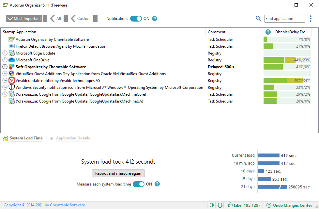Click the clock icon for VirtualBox Guest Additions

(x=5, y=73)
